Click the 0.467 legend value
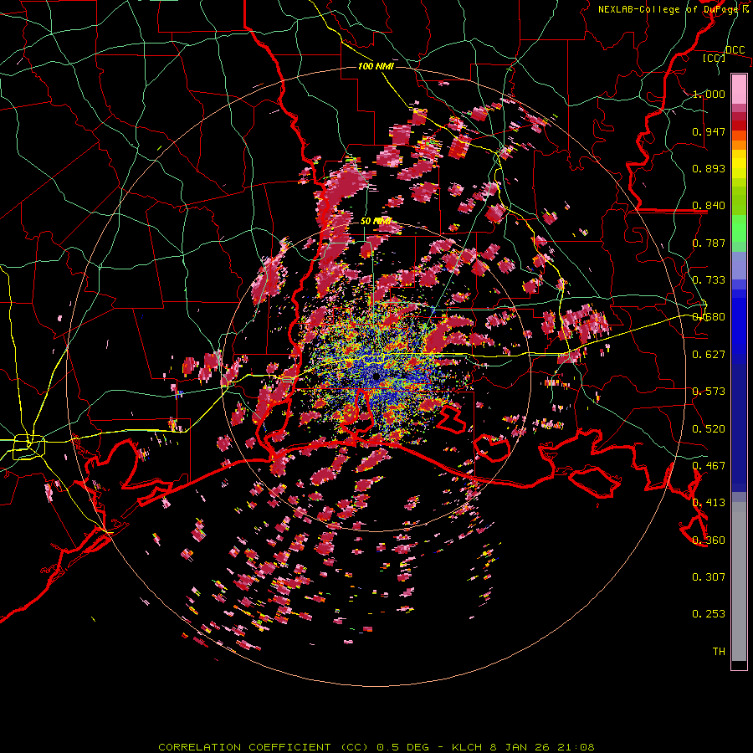Viewport: 753px width, 753px height. pyautogui.click(x=709, y=466)
